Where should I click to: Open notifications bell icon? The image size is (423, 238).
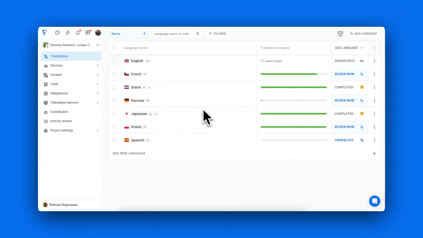click(78, 33)
